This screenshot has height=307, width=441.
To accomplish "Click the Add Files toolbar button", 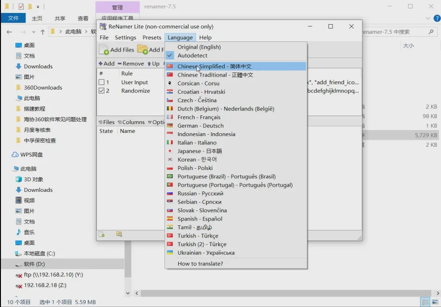I will coord(117,50).
